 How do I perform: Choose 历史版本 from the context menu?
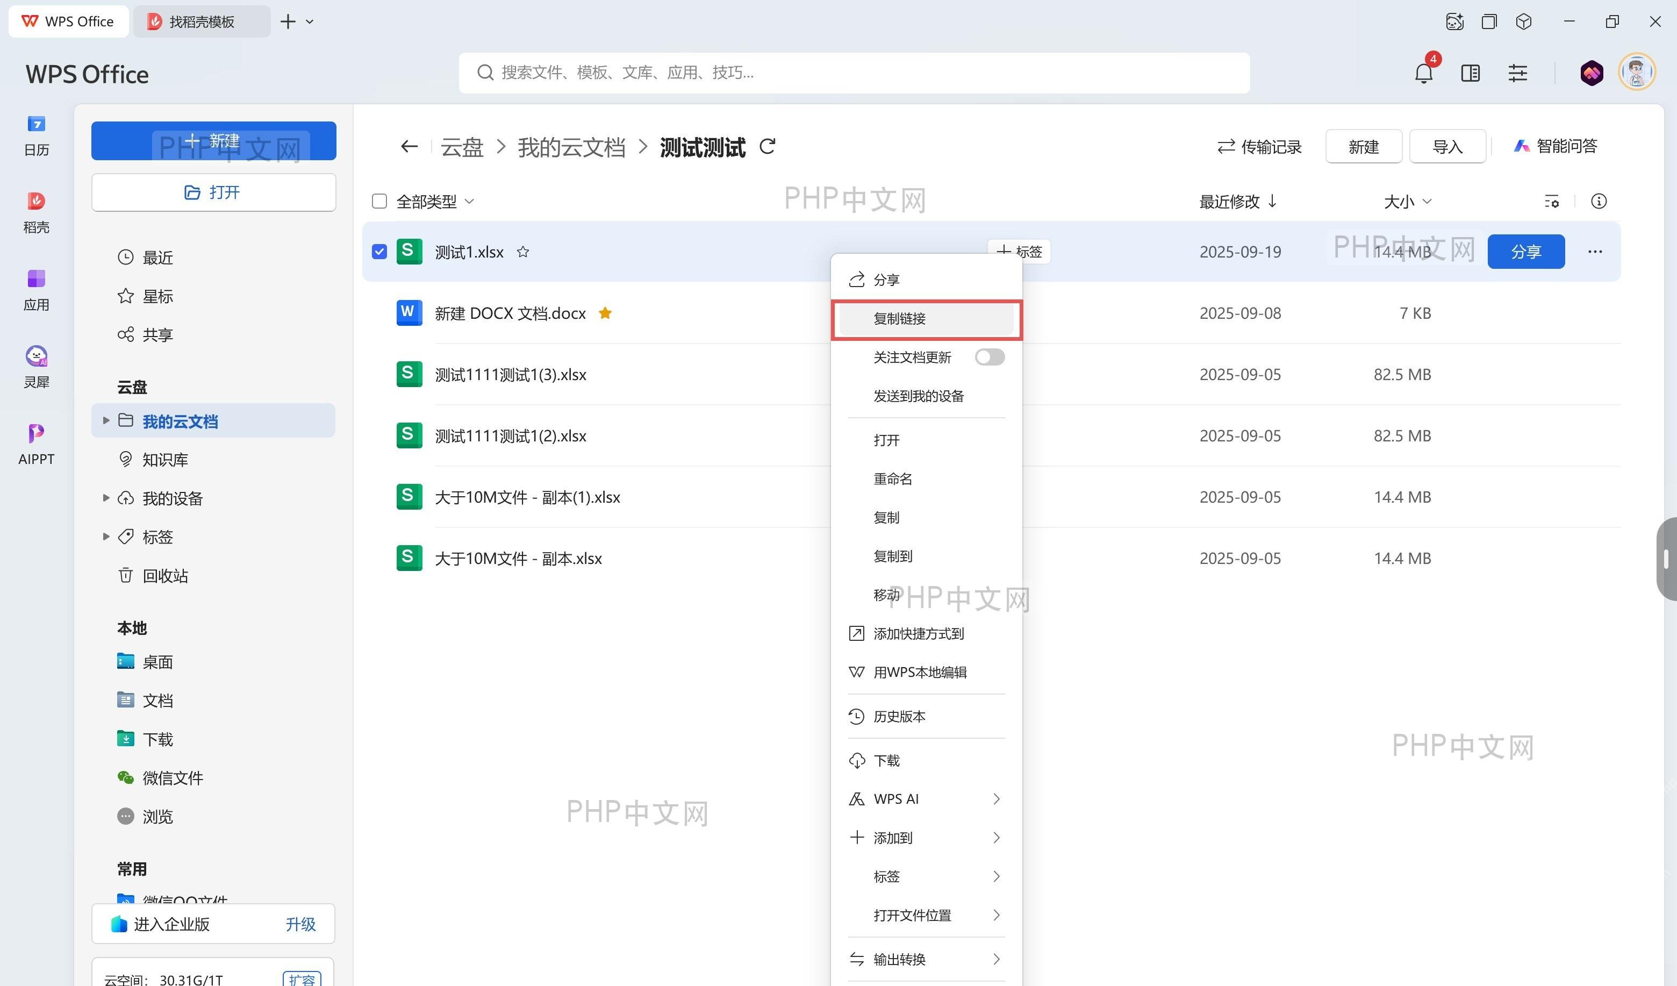[926, 716]
